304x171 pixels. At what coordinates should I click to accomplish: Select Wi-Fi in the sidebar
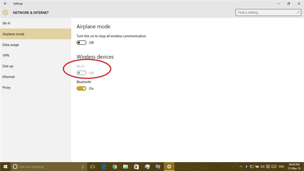coord(36,23)
